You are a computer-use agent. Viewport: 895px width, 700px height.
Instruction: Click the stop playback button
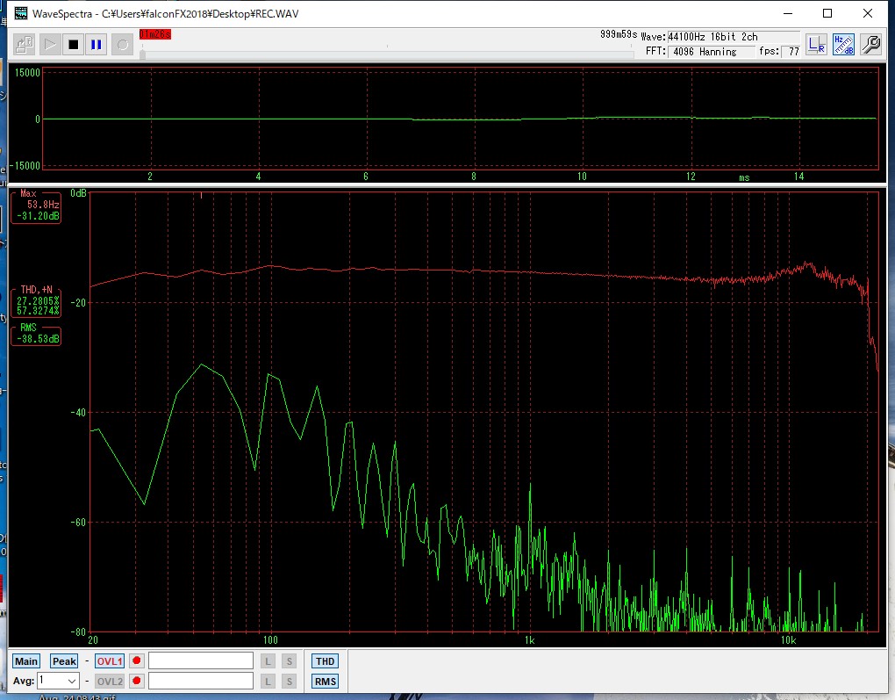click(74, 44)
